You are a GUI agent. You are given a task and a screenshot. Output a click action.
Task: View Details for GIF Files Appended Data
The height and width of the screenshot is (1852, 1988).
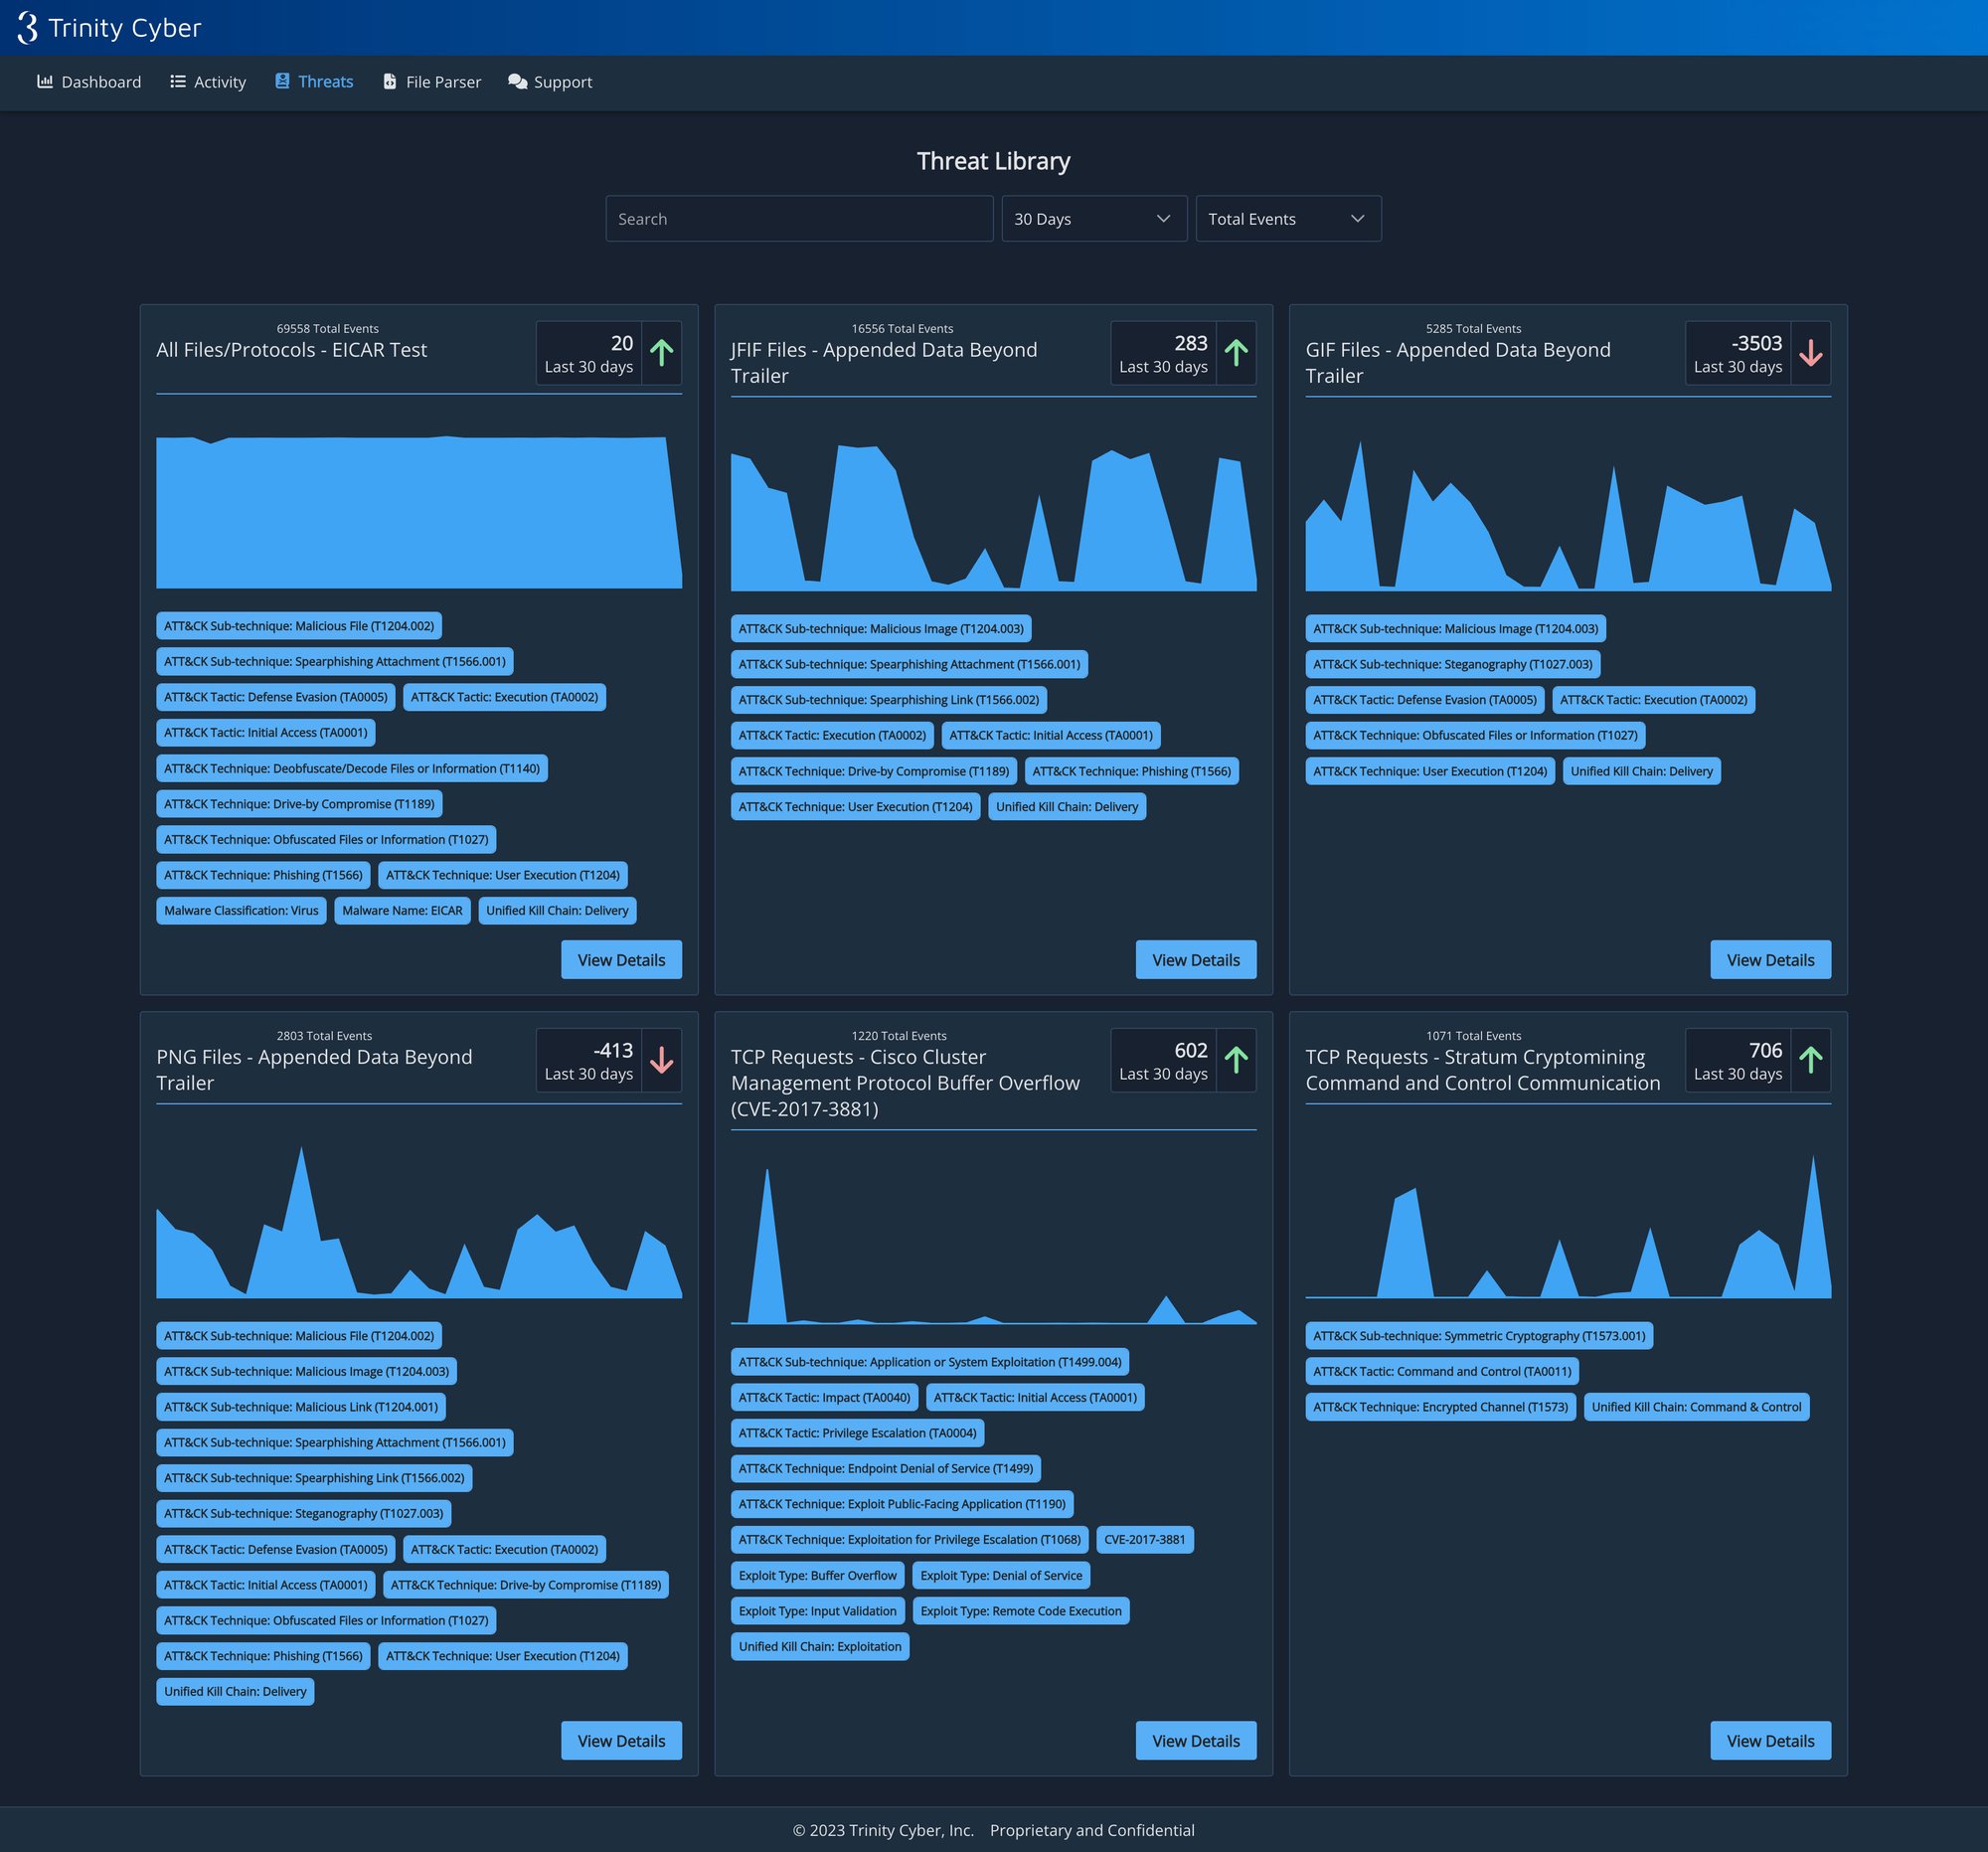(1770, 959)
